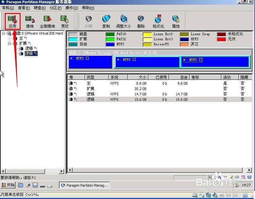This screenshot has height=199, width=255.
Task: Open the folder quick-launch icon in taskbar
Action: 21,185
